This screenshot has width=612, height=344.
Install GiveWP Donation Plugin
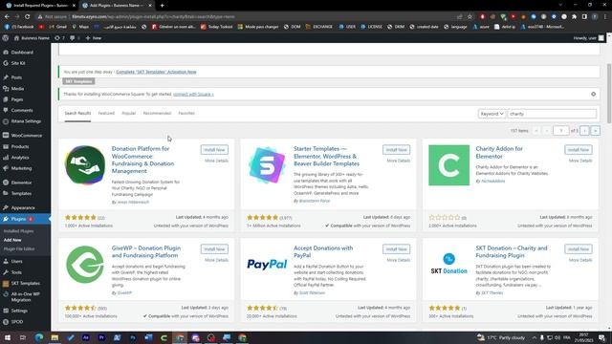click(214, 248)
